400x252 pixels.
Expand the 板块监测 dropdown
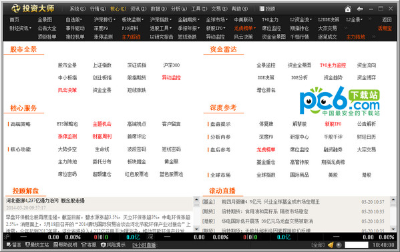[x=142, y=19]
